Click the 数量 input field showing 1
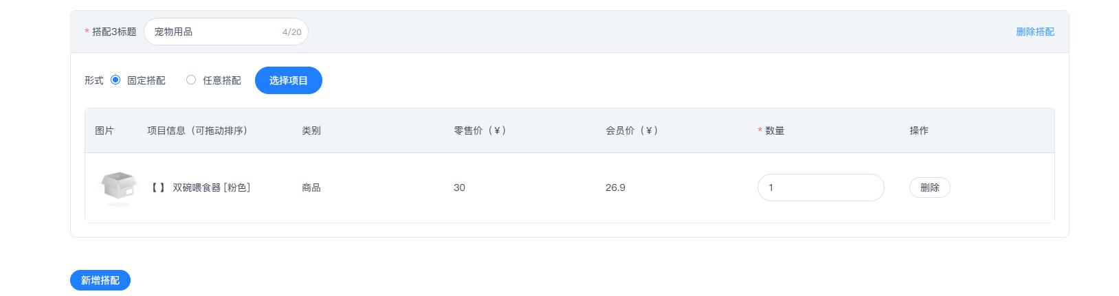Image resolution: width=1119 pixels, height=296 pixels. (820, 187)
